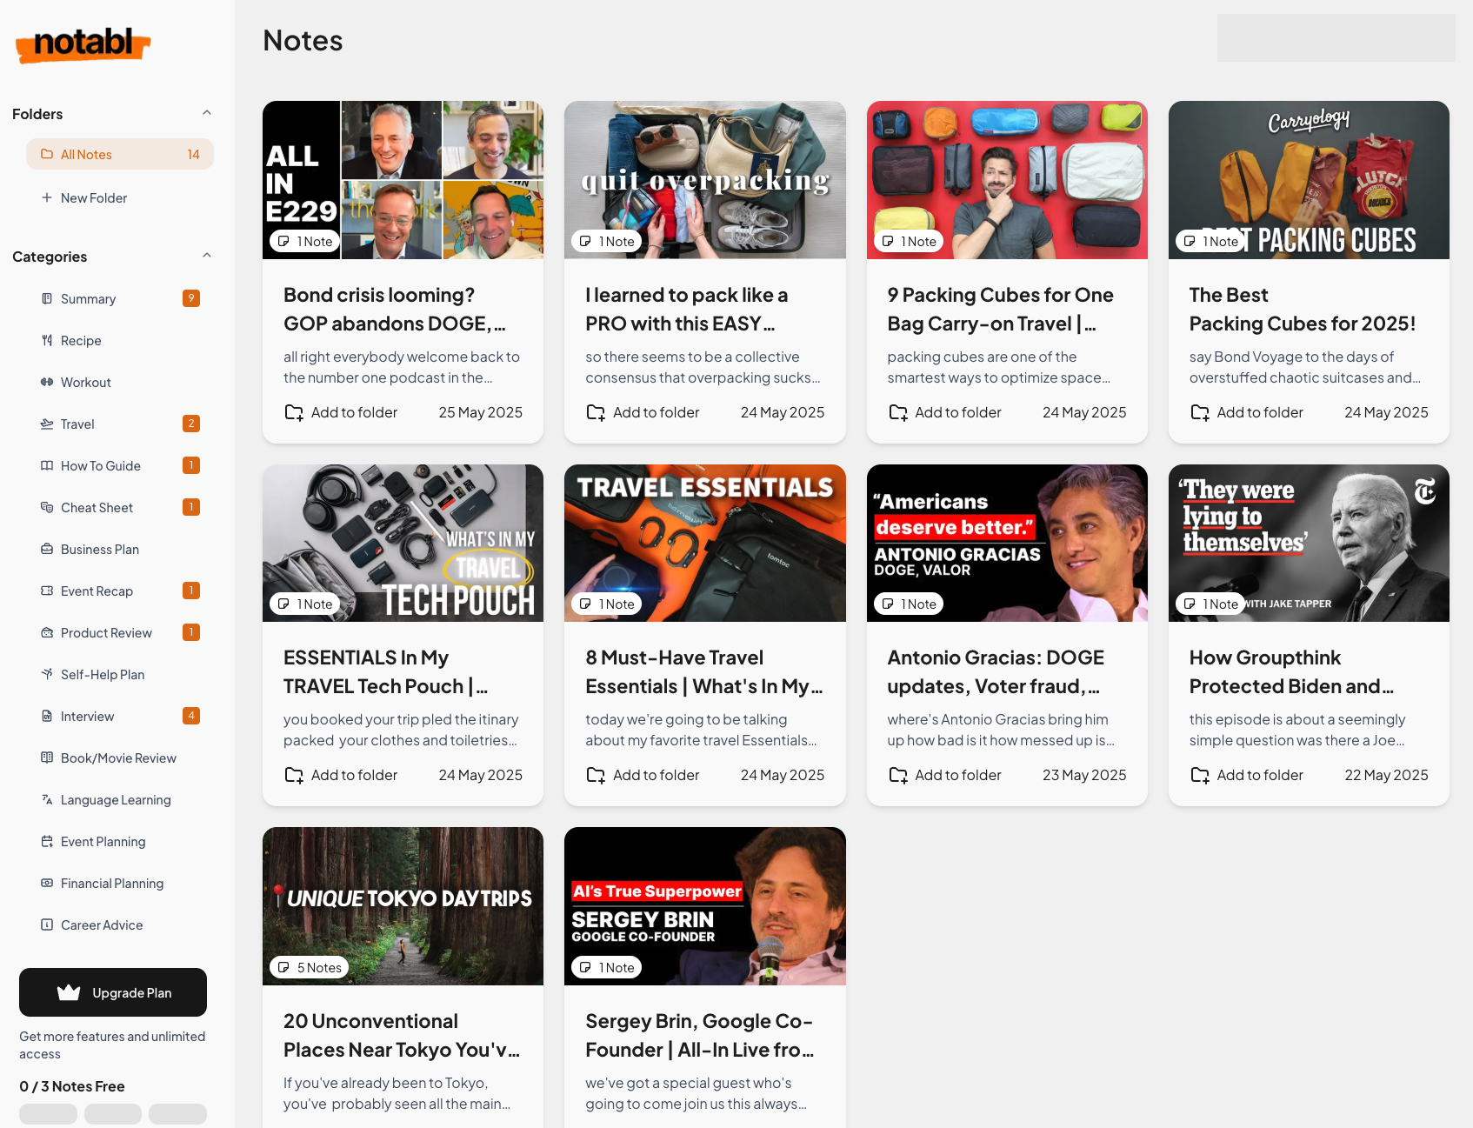The image size is (1473, 1128).
Task: Click the Notes page heading
Action: point(303,41)
